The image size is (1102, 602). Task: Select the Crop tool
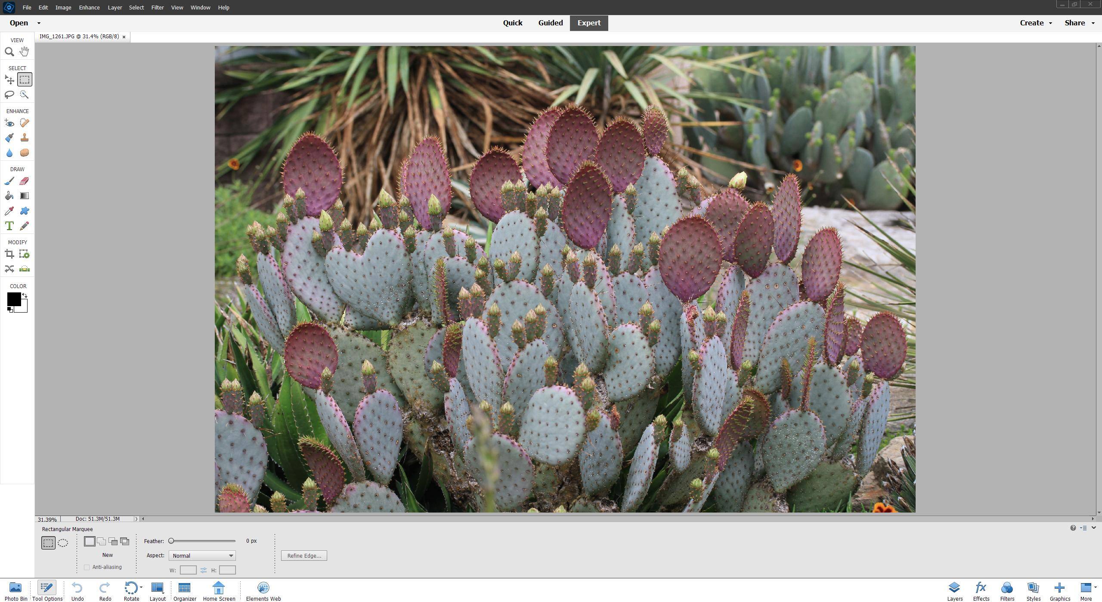(9, 254)
